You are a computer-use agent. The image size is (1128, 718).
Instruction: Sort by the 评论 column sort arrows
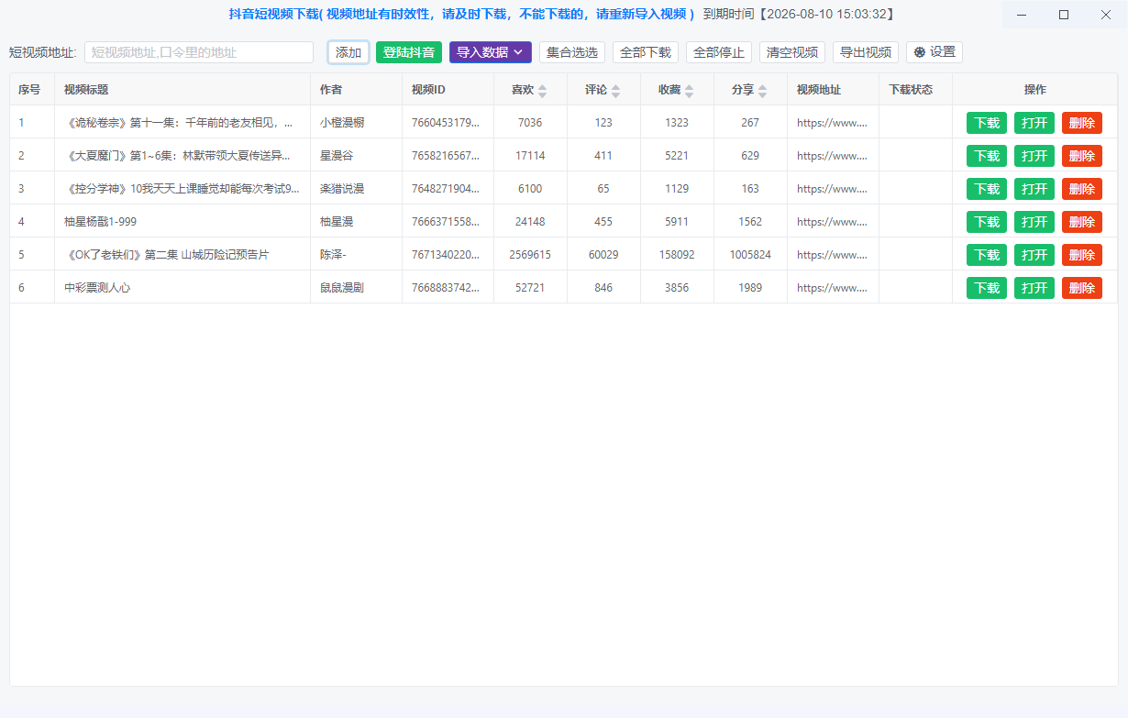tap(615, 91)
